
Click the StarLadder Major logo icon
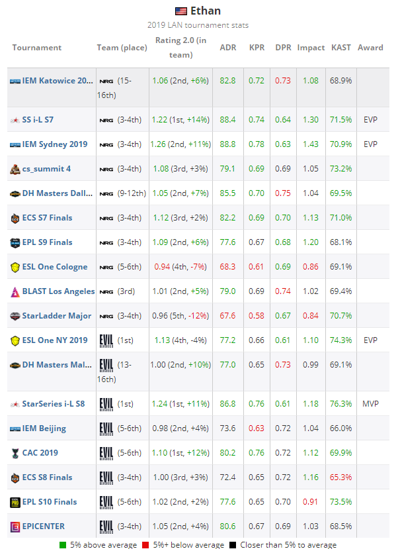[15, 316]
